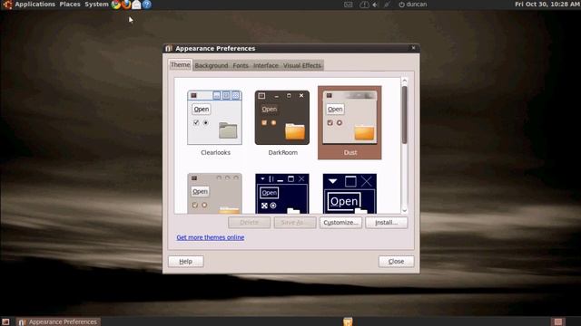Open the Get more themes online link
Viewport: 581px width, 326px height.
coord(210,237)
